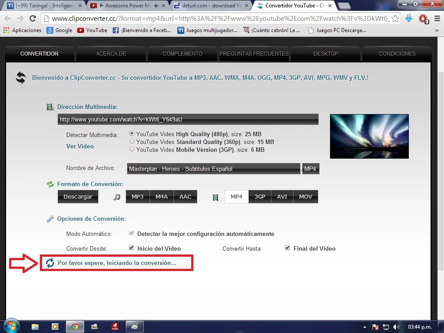Switch to the Awesome Power browser tab
This screenshot has height=333, width=444.
(x=124, y=5)
